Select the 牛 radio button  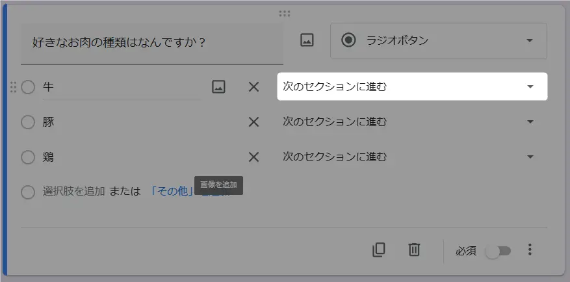click(x=28, y=87)
